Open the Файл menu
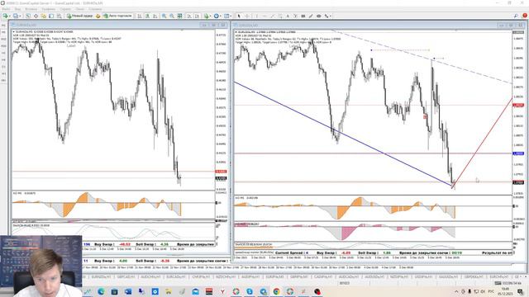 (x=6, y=9)
